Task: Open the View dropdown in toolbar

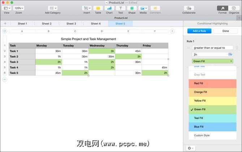Action: [x=7, y=8]
